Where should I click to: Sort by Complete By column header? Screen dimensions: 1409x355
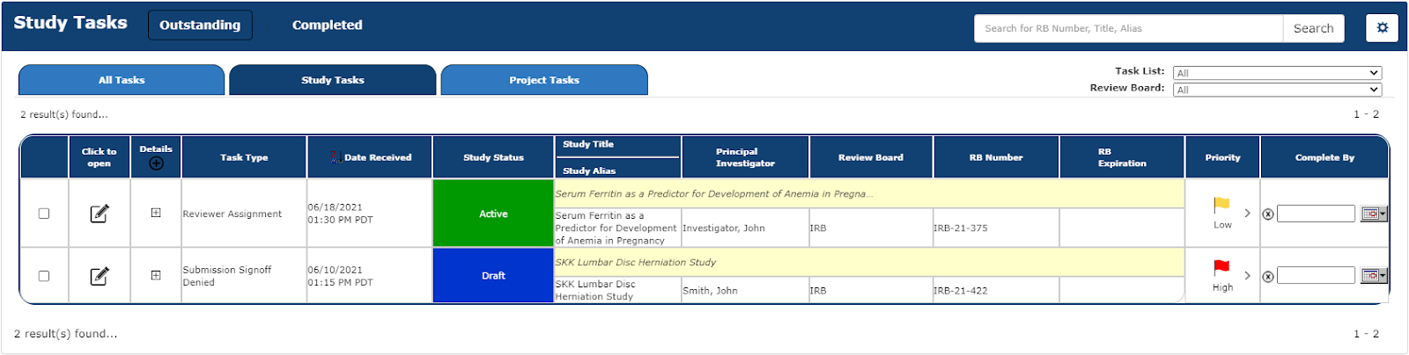(1324, 157)
